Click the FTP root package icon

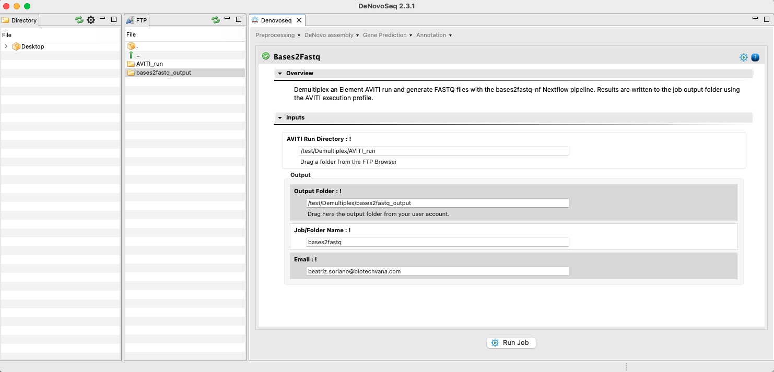click(x=131, y=46)
